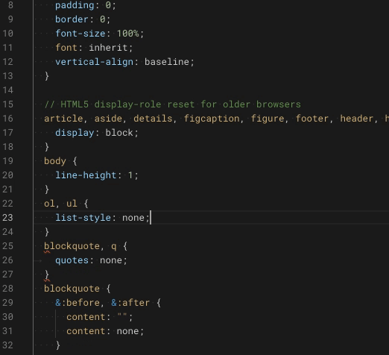This screenshot has height=355, width=389.
Task: Click 'line-height: 1;' declaration
Action: [97, 175]
